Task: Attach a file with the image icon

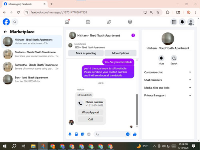Action: pyautogui.click(x=76, y=134)
